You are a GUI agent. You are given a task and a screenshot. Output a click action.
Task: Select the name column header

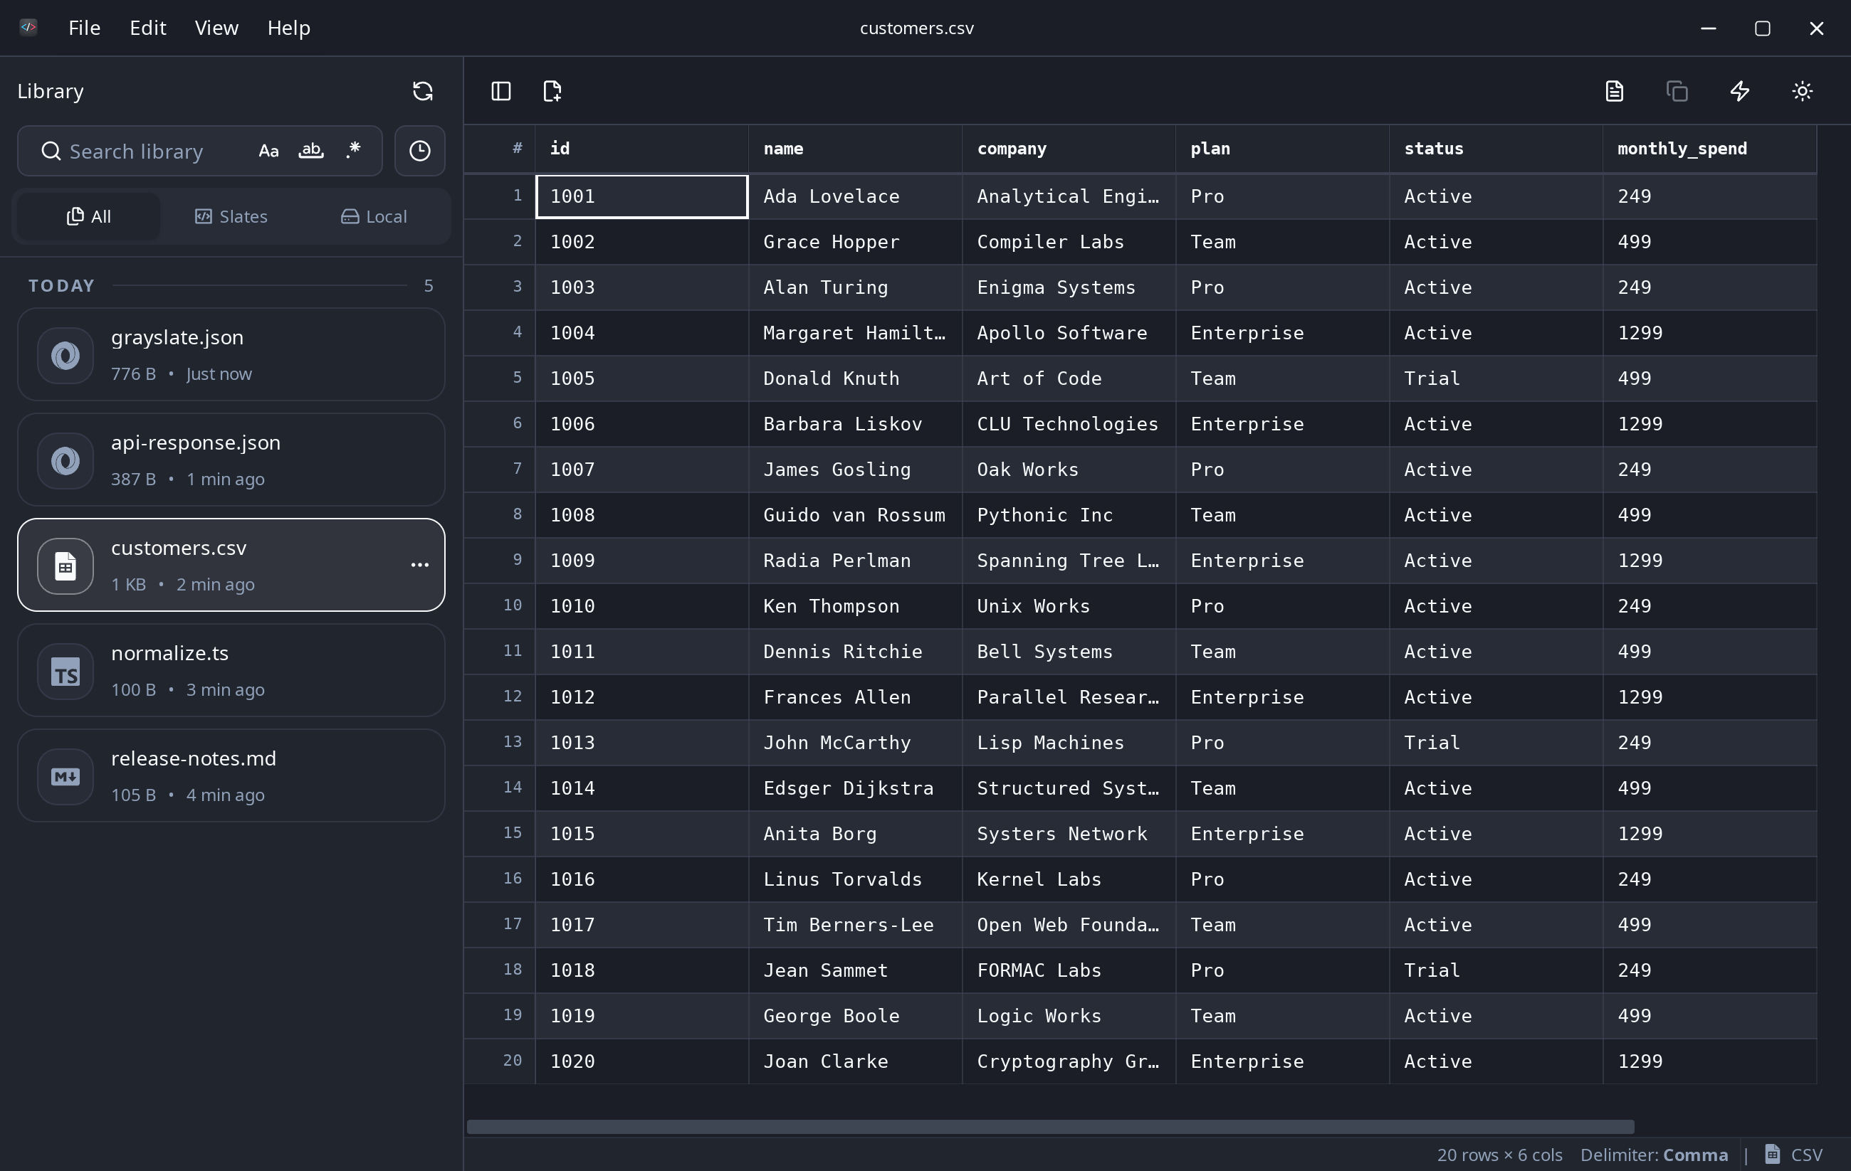pos(856,149)
